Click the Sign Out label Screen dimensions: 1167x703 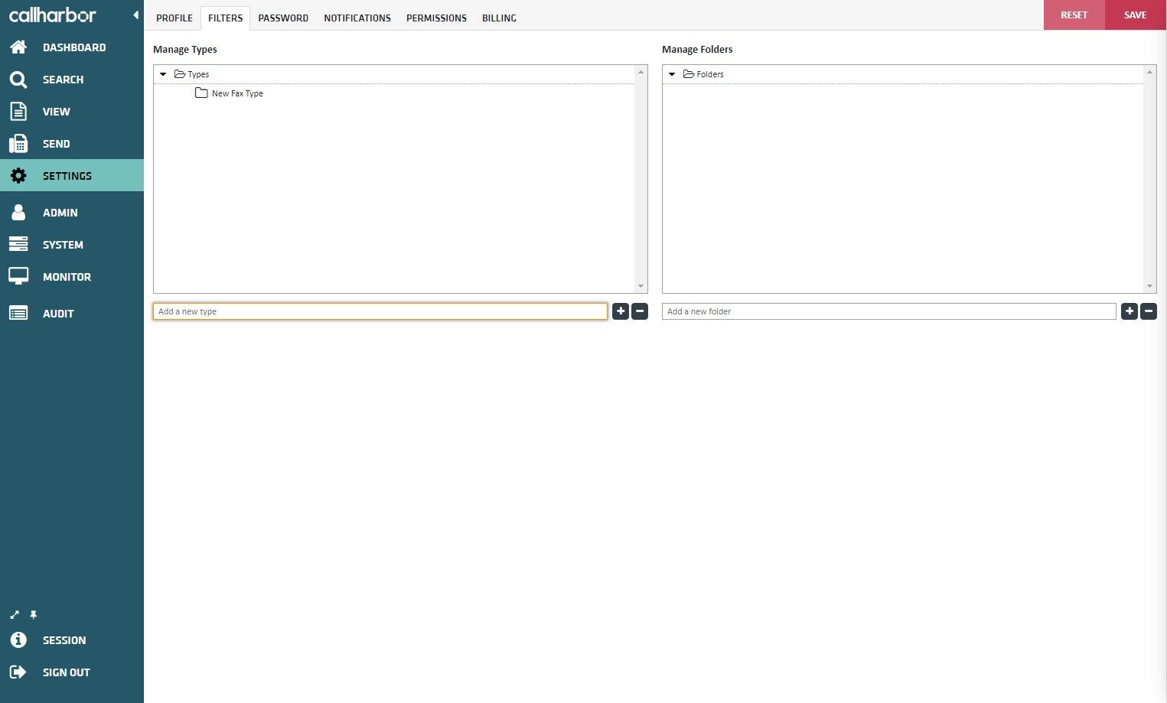[x=67, y=672]
